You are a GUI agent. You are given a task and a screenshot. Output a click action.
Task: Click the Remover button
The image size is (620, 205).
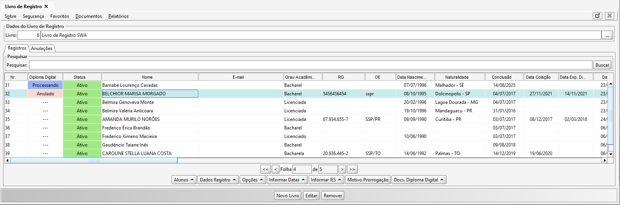[333, 196]
